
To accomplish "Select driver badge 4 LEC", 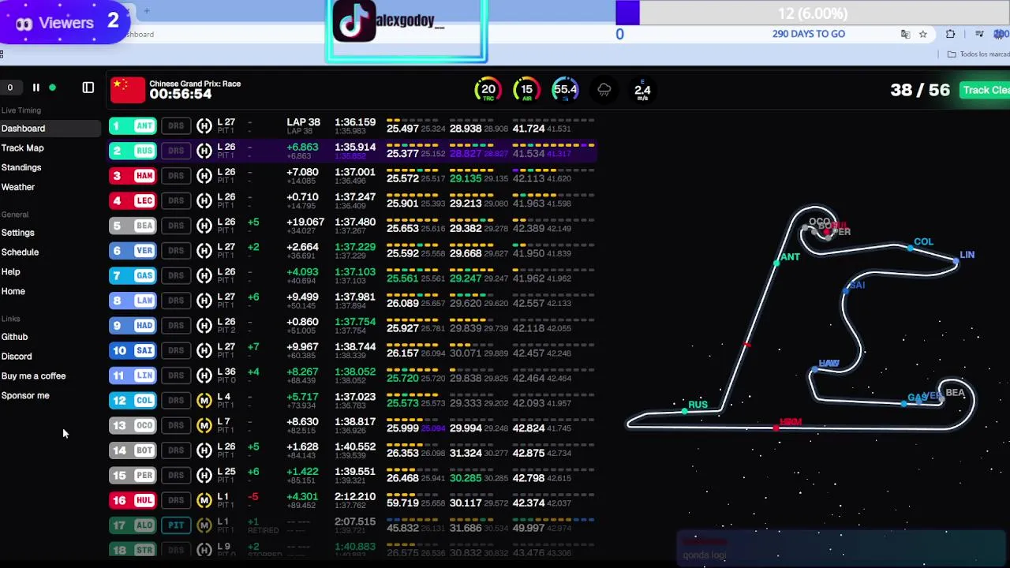I will 133,200.
